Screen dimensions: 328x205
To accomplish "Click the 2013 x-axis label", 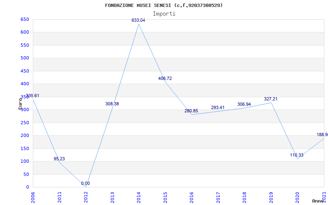I will pos(112,197).
